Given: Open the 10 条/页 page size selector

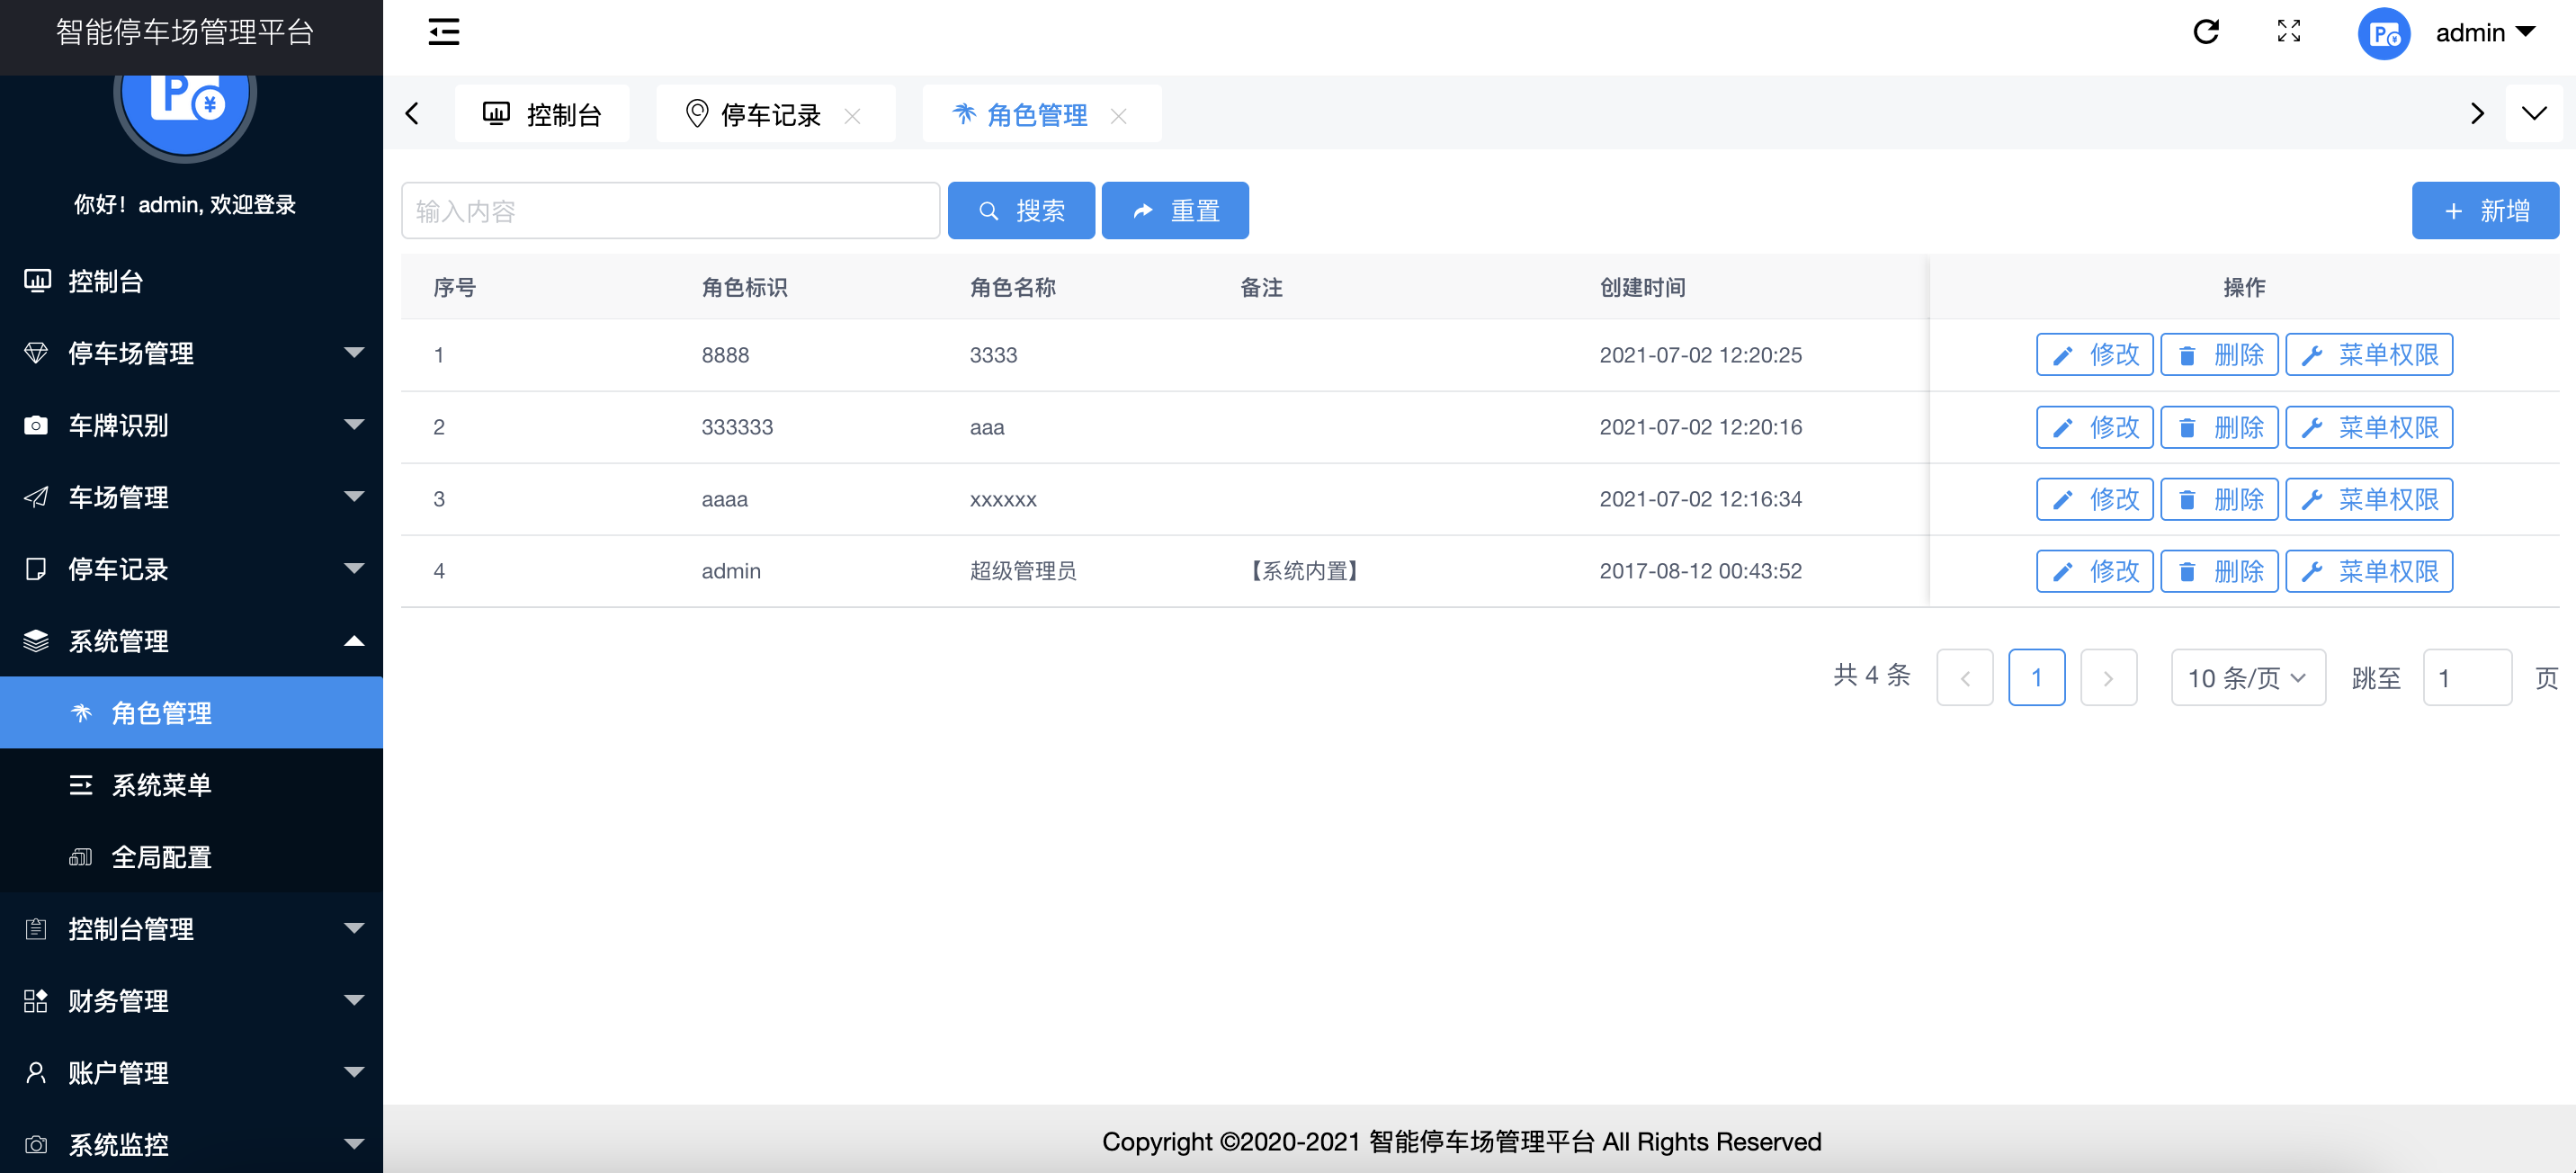Looking at the screenshot, I should (2247, 678).
